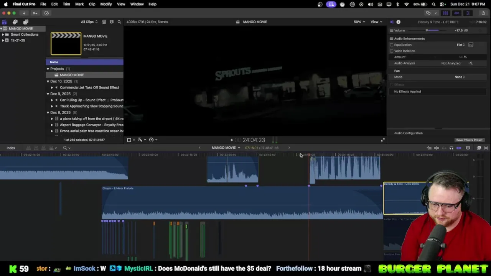Expand the Smart Collections folder
Viewport: 491px width, 276px height.
tap(3, 34)
